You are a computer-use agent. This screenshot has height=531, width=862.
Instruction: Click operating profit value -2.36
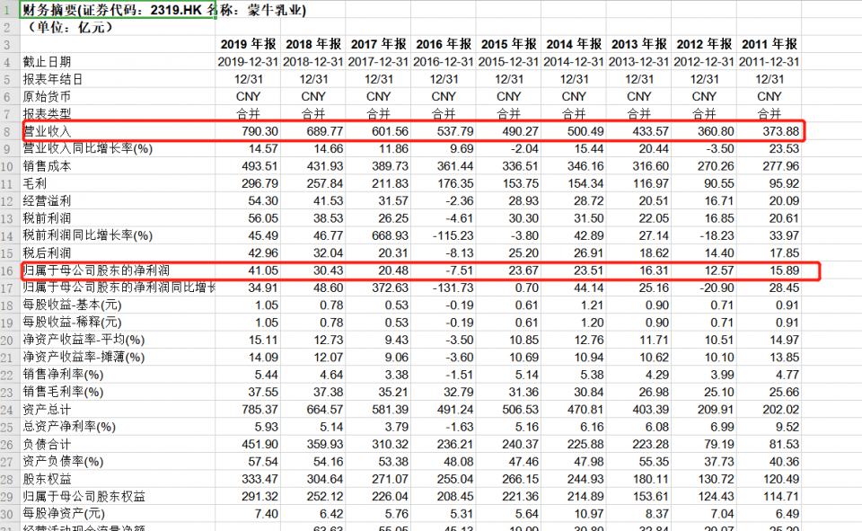click(459, 201)
